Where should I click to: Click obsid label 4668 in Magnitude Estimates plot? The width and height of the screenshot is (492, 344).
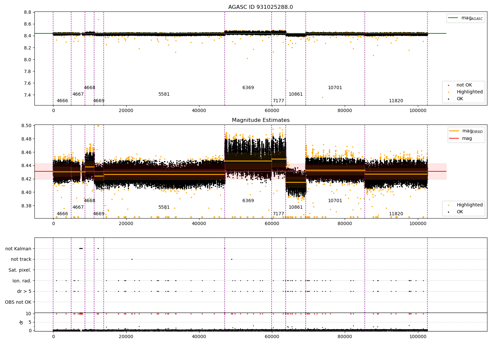tap(90, 201)
